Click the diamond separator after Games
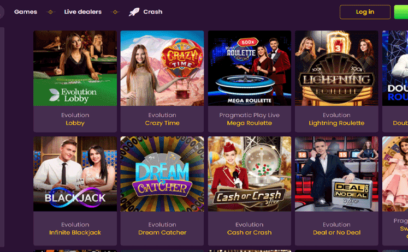 [50, 12]
